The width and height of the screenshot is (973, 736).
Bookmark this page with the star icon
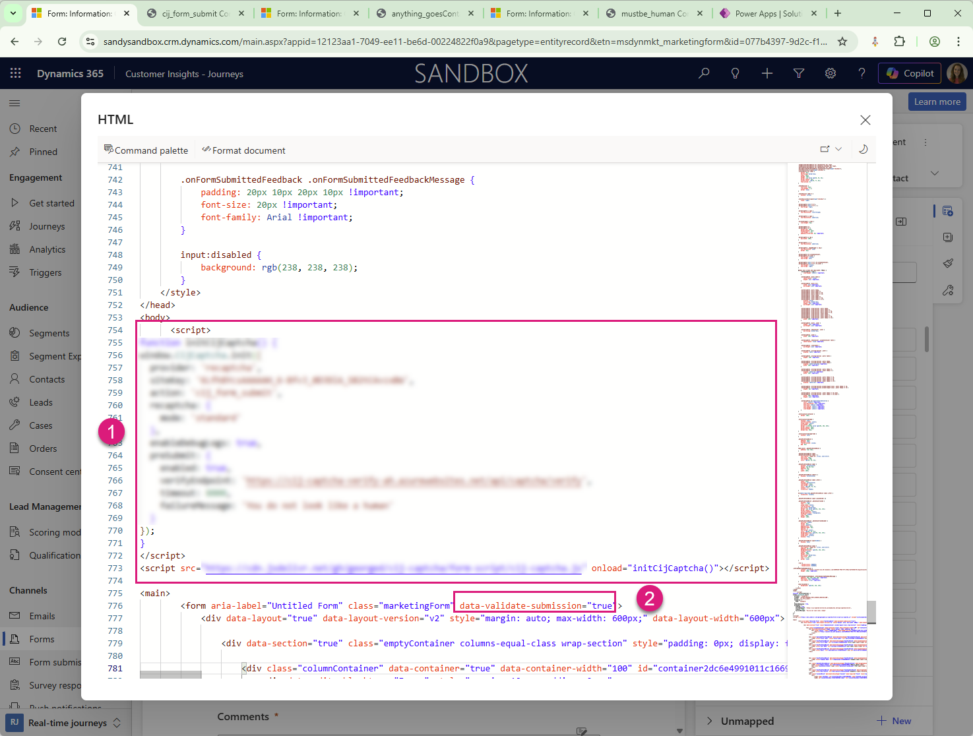(x=842, y=42)
